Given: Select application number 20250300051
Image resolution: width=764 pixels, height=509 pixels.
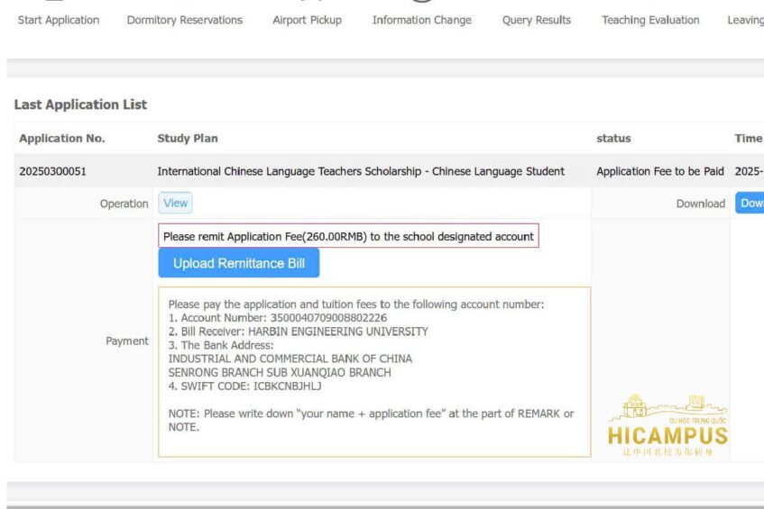Looking at the screenshot, I should 53,171.
